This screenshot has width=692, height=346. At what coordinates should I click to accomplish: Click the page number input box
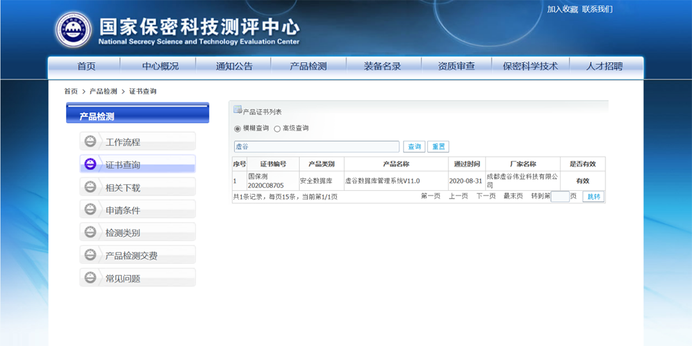click(x=560, y=197)
